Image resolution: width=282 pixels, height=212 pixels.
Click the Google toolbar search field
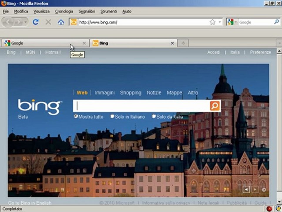pyautogui.click(x=256, y=22)
